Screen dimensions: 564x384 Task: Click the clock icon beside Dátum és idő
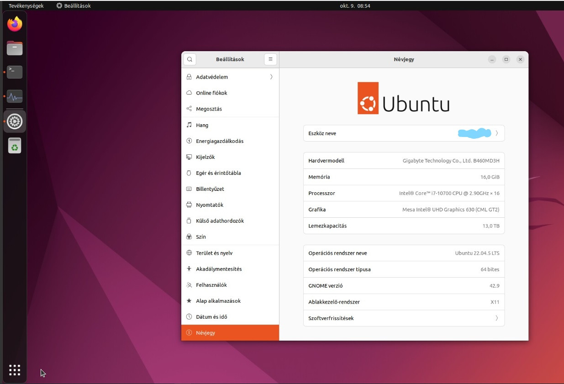tap(189, 316)
